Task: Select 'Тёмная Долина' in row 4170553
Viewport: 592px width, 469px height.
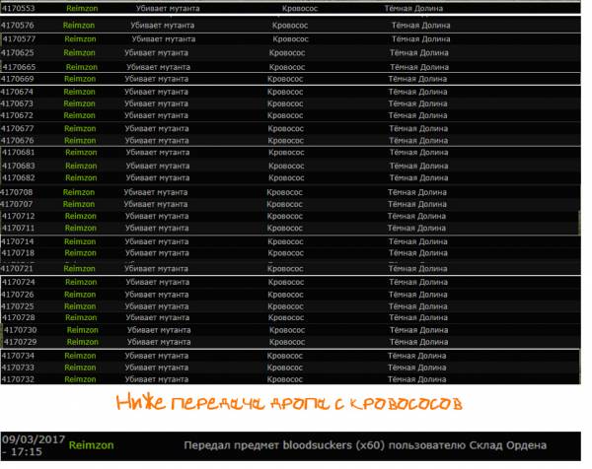Action: tap(414, 7)
